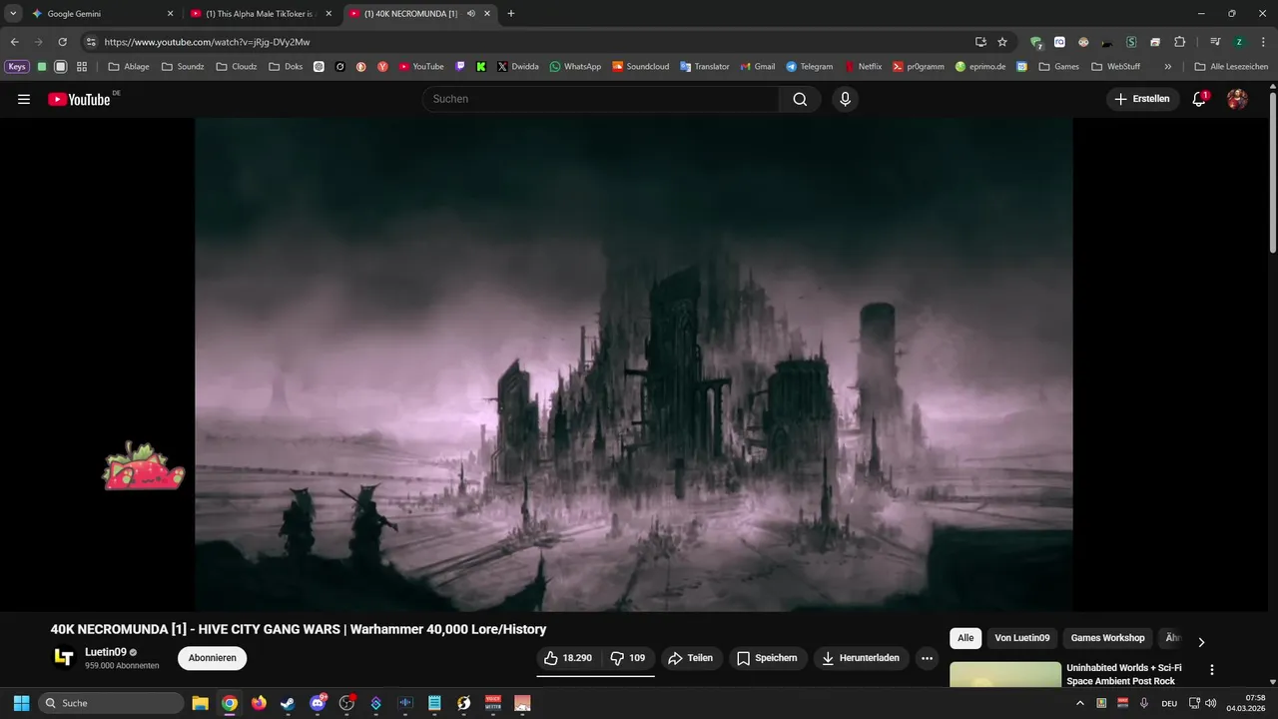Open the YouTube bookmark
This screenshot has height=719, width=1278.
pos(421,67)
